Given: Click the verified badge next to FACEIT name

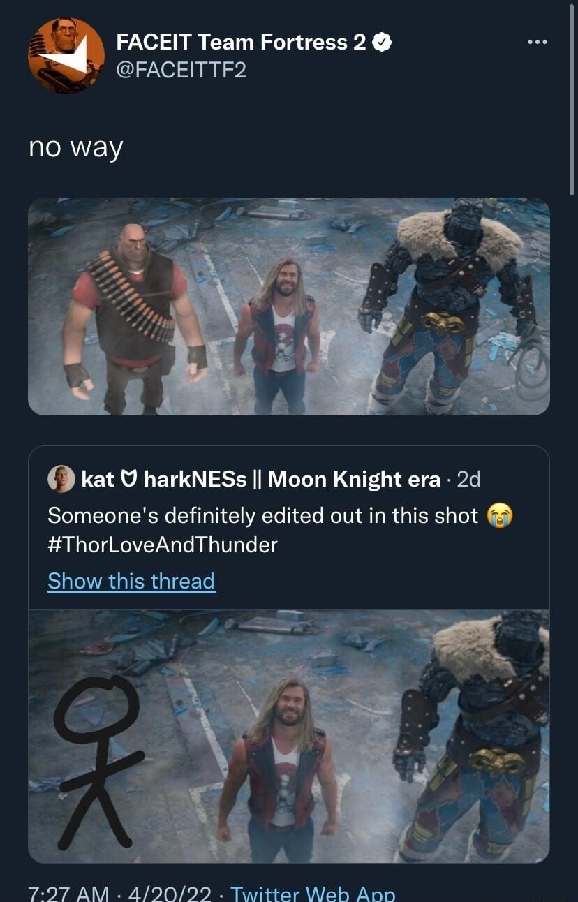Looking at the screenshot, I should coord(381,41).
